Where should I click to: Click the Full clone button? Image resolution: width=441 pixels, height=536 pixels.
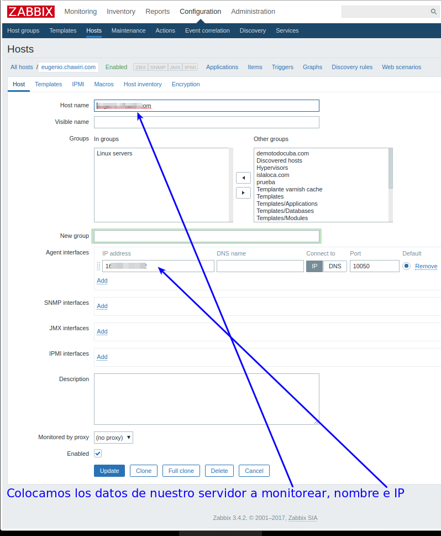pyautogui.click(x=181, y=471)
